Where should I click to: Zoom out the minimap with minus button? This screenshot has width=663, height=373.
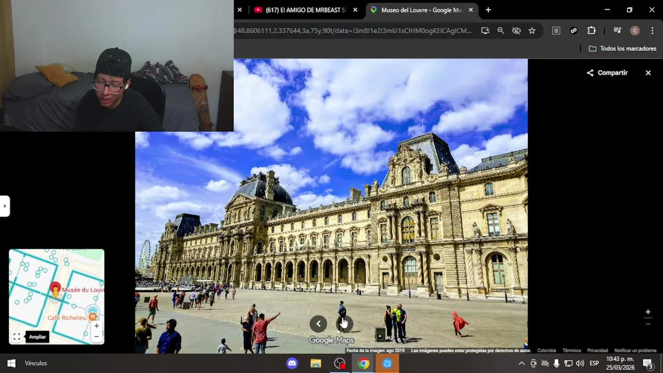[96, 336]
